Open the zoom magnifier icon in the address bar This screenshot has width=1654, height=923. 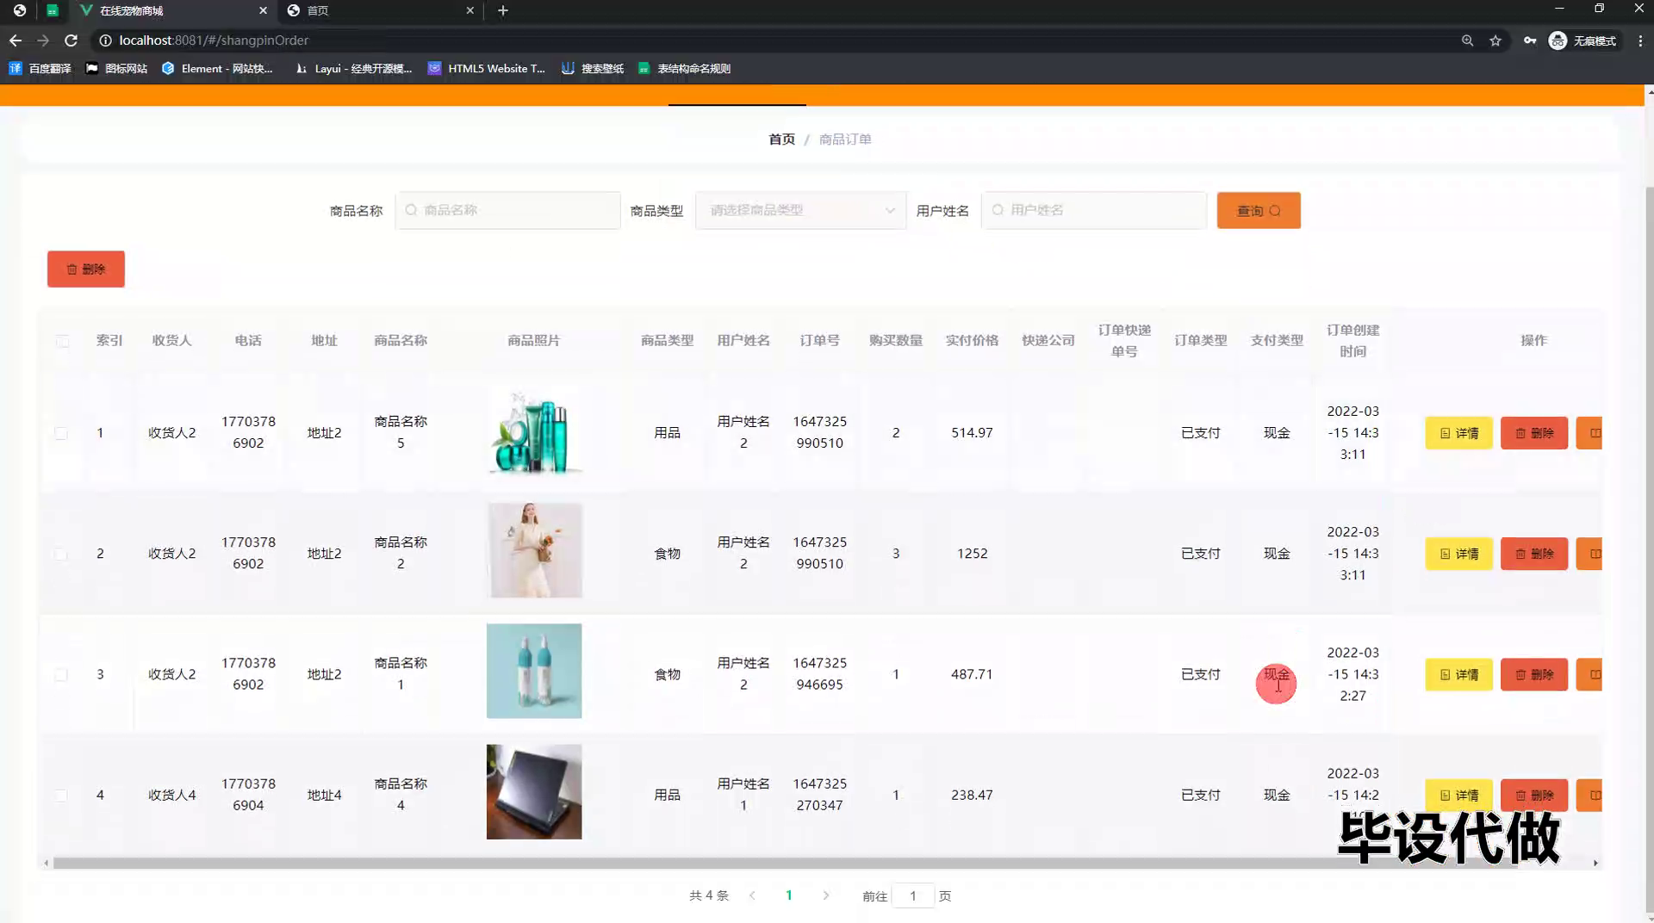tap(1467, 40)
